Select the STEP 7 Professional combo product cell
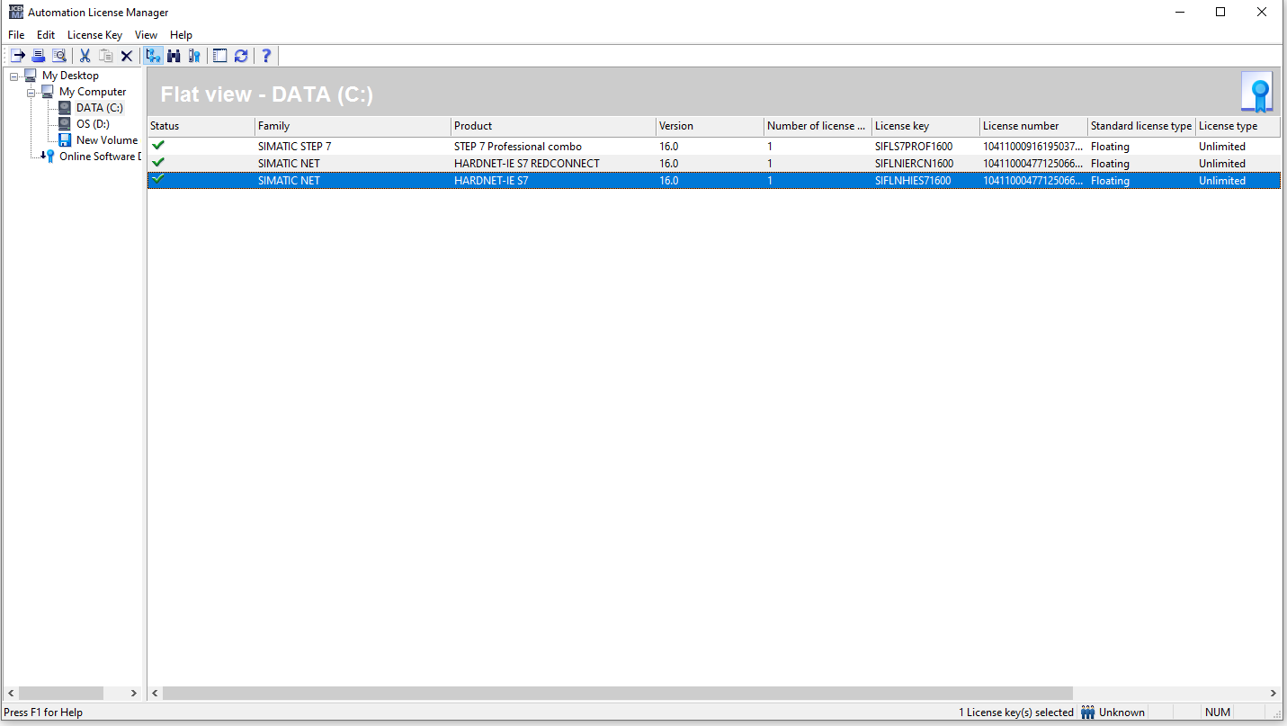Screen dimensions: 1287x726 (518, 147)
